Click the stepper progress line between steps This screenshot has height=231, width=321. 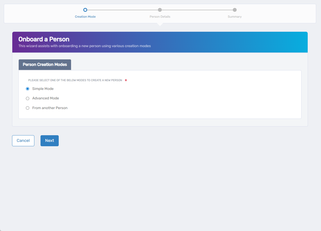[123, 10]
